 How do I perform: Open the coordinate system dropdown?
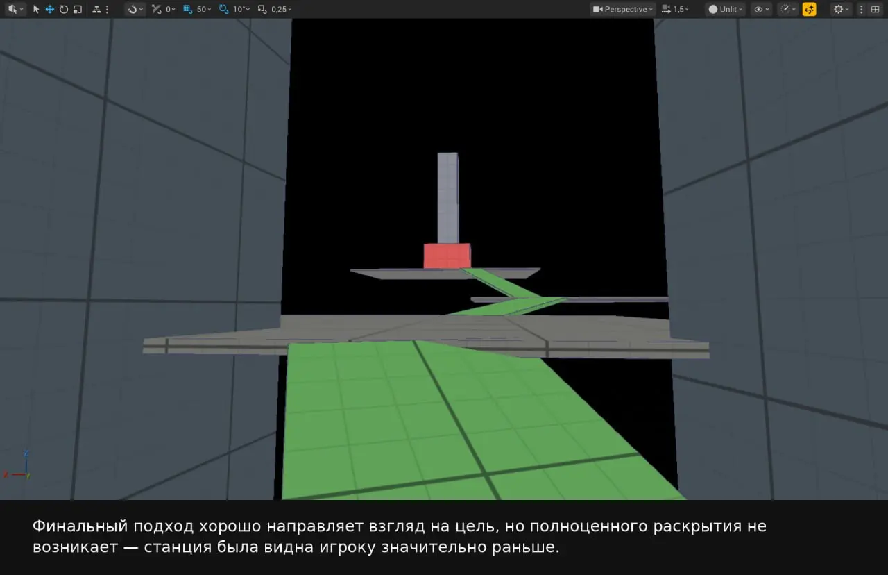point(135,9)
